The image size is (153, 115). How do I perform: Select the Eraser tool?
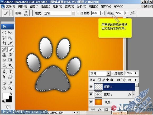pyautogui.click(x=4, y=60)
